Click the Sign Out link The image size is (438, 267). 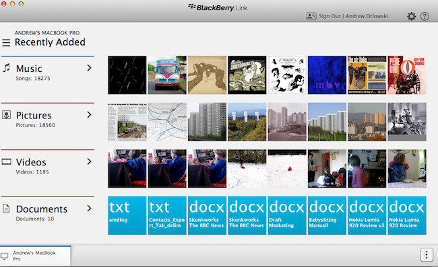(330, 16)
